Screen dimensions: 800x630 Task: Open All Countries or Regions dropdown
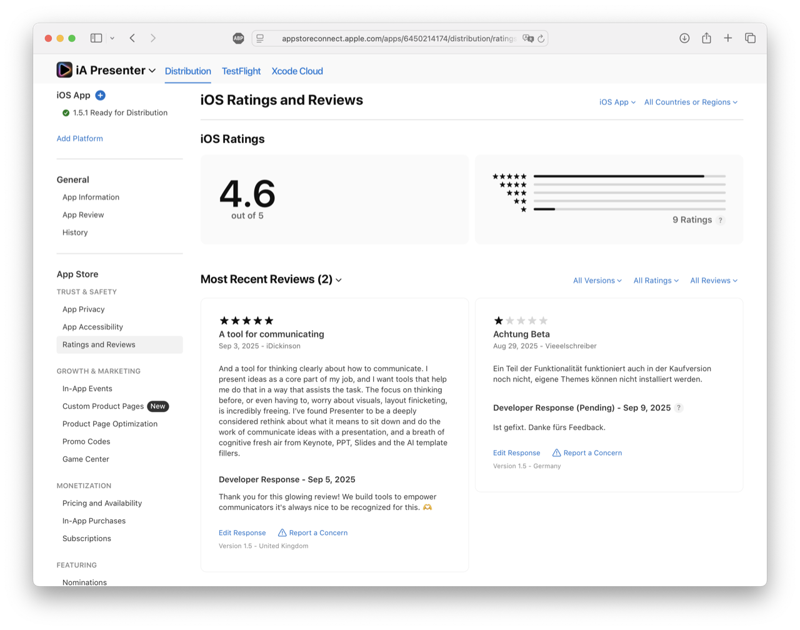pyautogui.click(x=691, y=102)
